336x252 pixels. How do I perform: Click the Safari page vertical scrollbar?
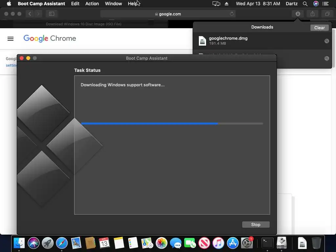tap(334, 48)
